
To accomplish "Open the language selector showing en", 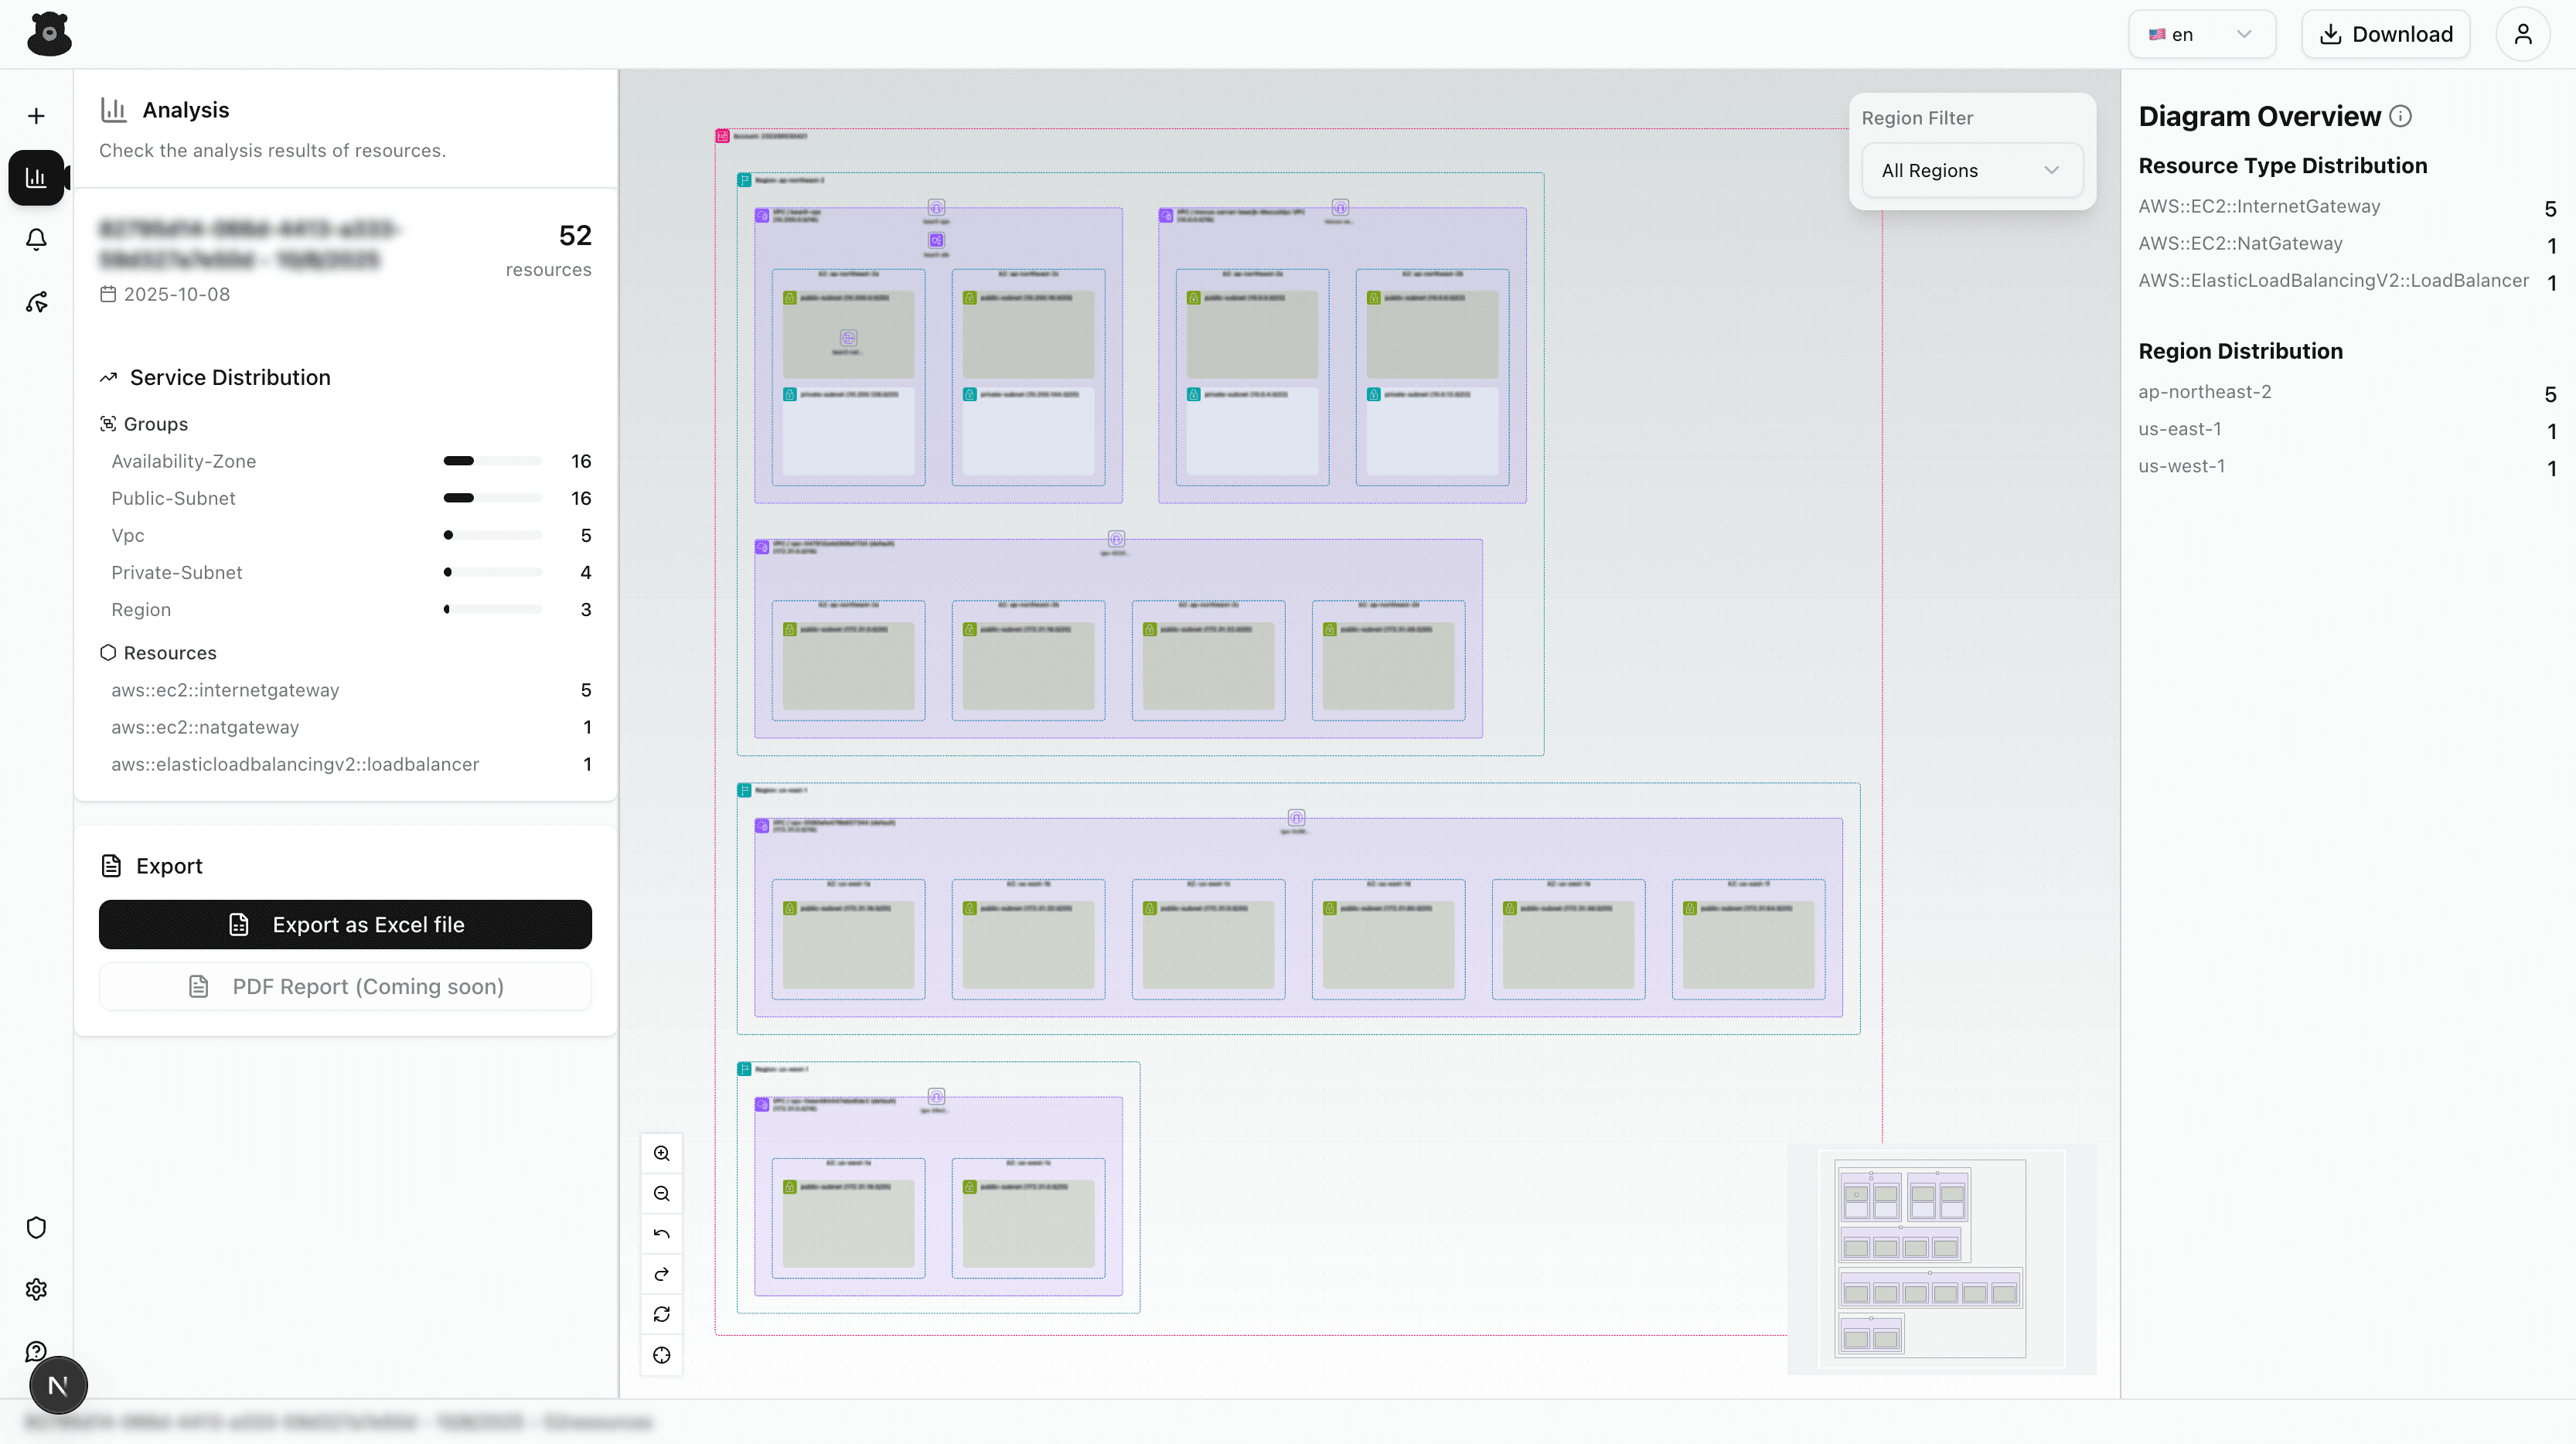I will click(x=2200, y=33).
